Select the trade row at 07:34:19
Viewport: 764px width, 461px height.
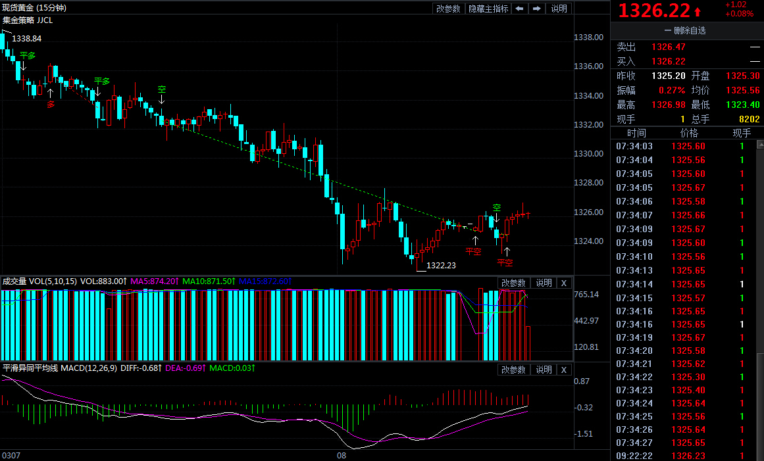[x=684, y=337]
